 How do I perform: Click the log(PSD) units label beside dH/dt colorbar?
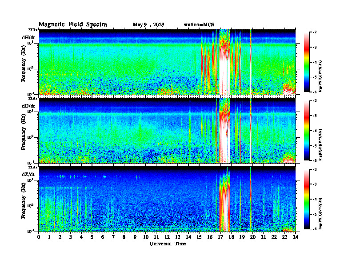pos(321,76)
